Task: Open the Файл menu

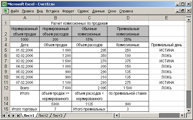Action: 15,11
